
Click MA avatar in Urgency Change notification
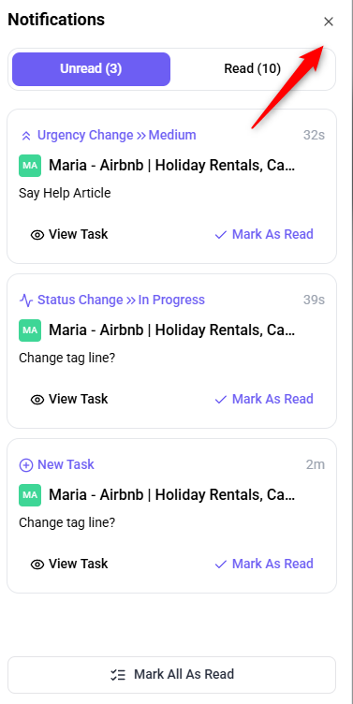[30, 166]
